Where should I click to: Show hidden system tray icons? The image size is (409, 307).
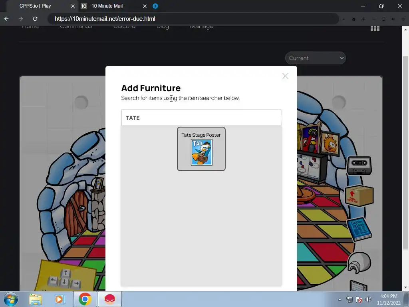(340, 299)
